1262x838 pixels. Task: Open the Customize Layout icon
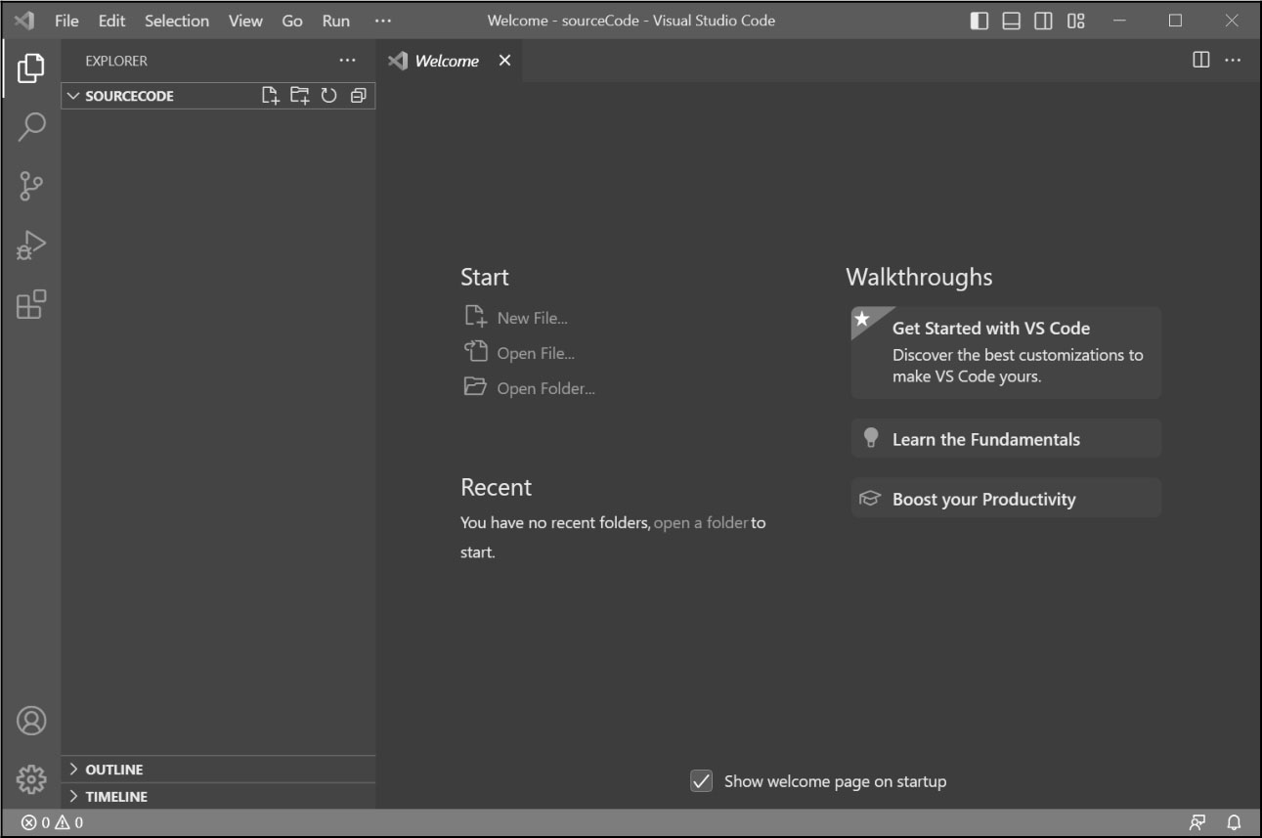1076,21
